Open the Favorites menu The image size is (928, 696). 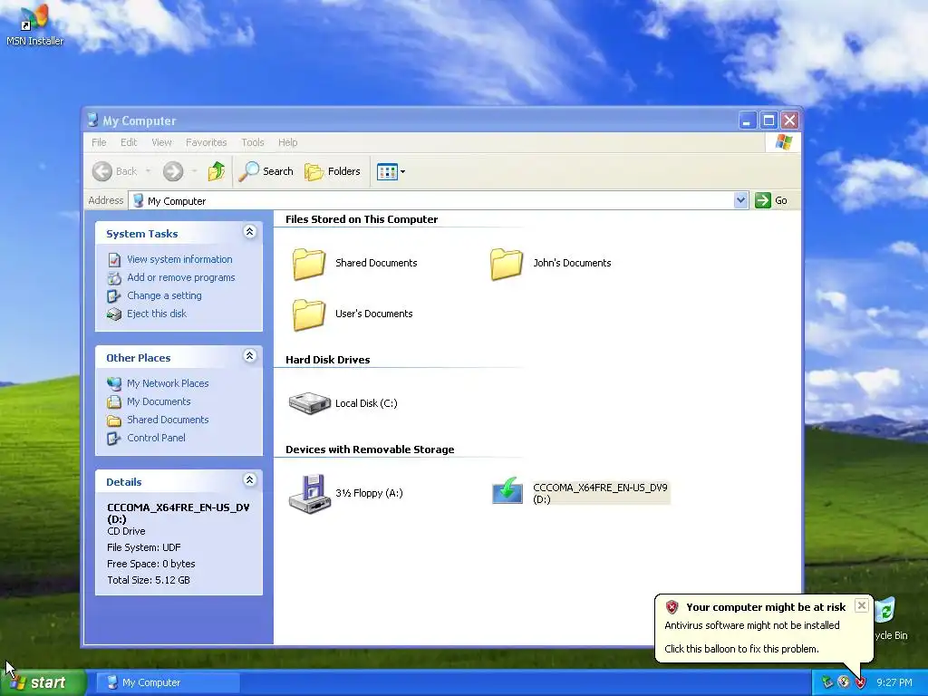pyautogui.click(x=206, y=142)
